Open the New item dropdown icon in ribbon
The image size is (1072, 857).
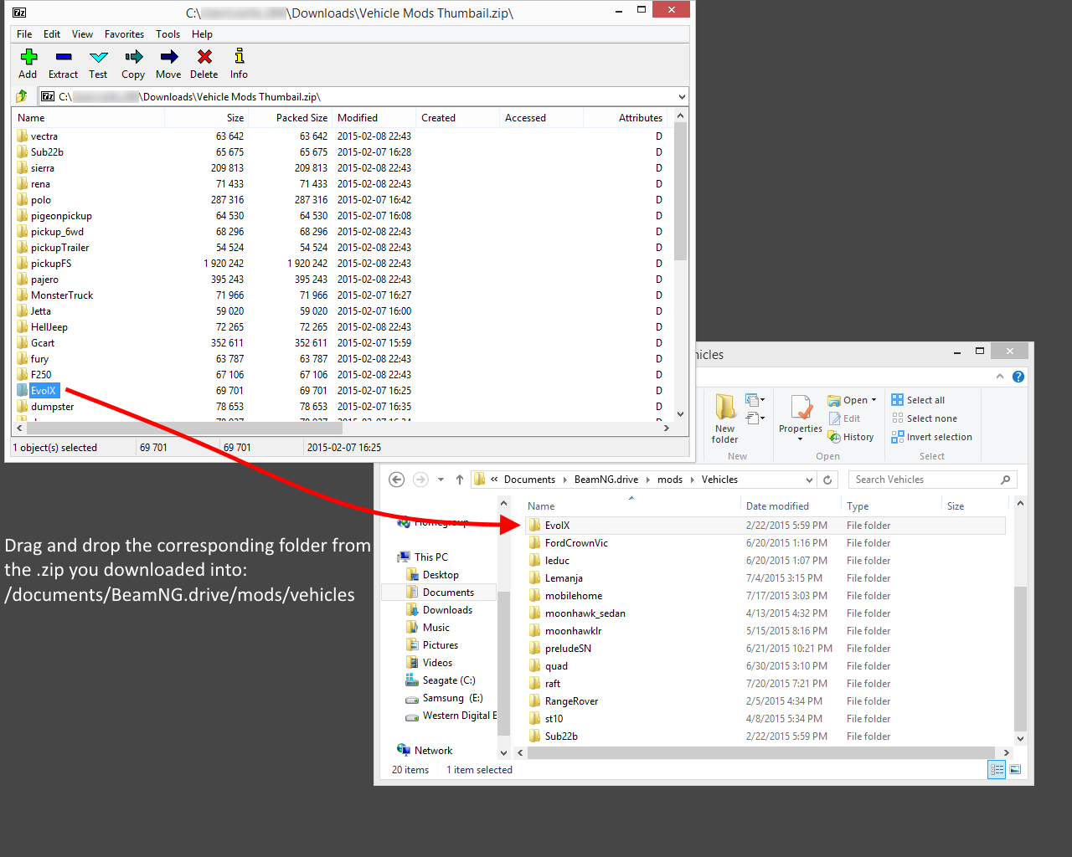coord(755,400)
